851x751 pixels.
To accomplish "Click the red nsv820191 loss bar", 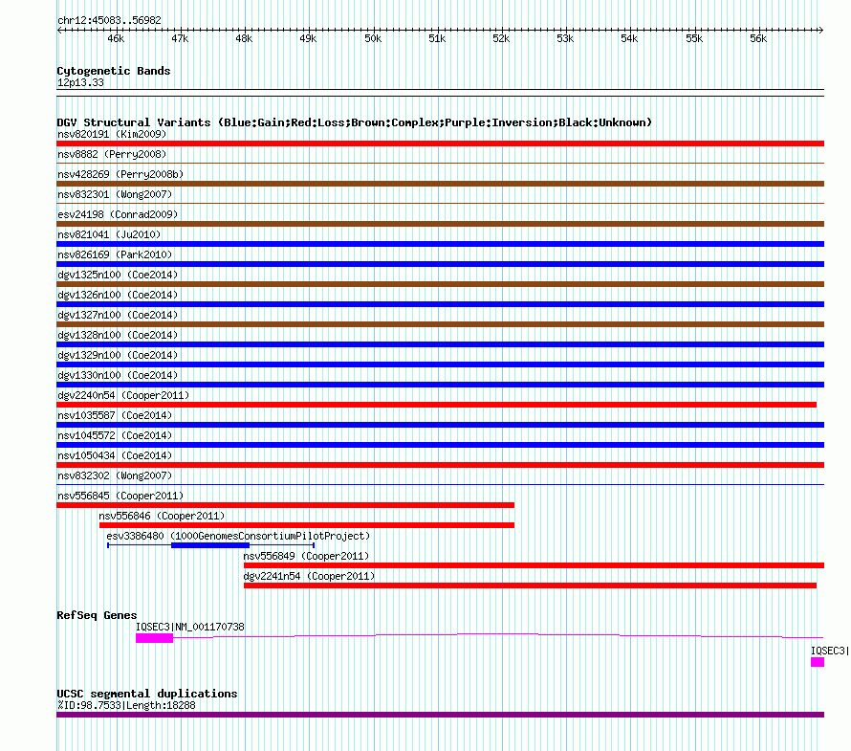I will [440, 144].
